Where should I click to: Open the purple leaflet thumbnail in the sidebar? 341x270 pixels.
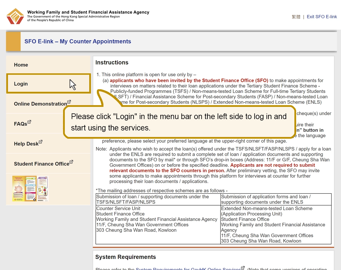(43, 188)
